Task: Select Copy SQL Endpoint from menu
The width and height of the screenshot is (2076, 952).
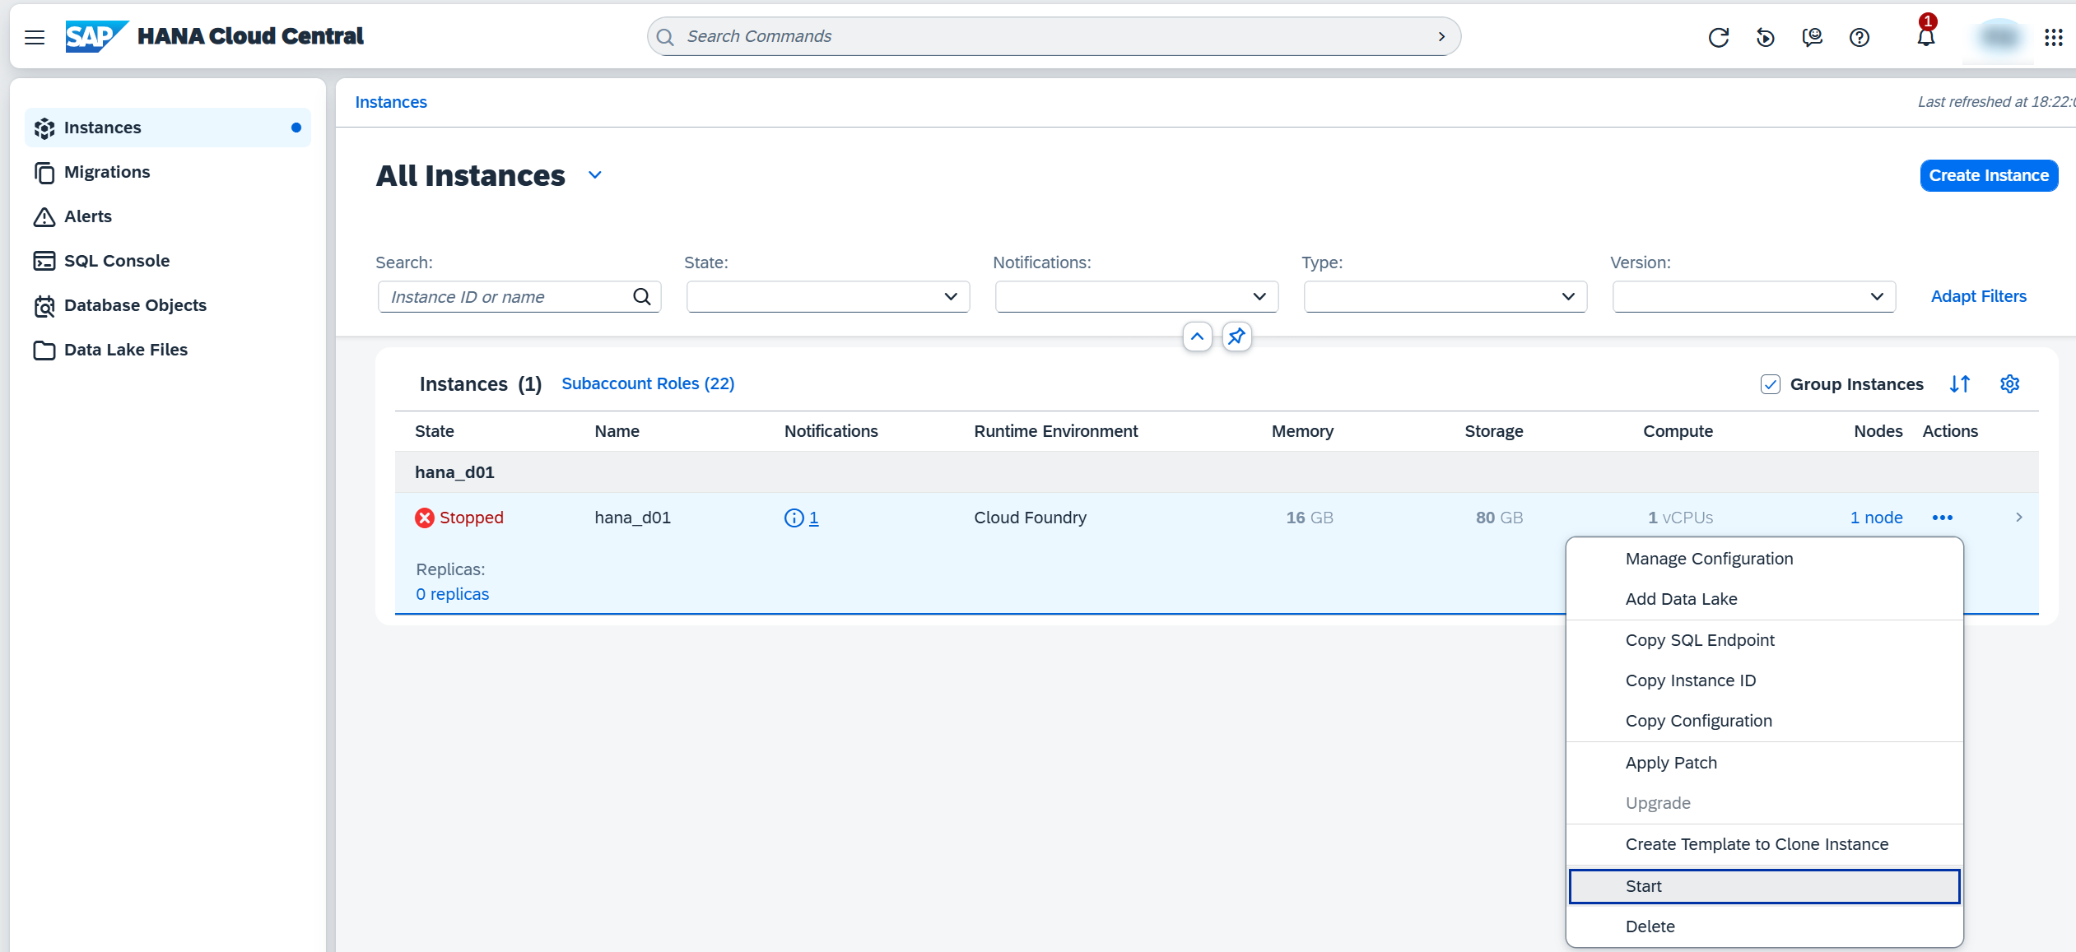Action: [1764, 640]
